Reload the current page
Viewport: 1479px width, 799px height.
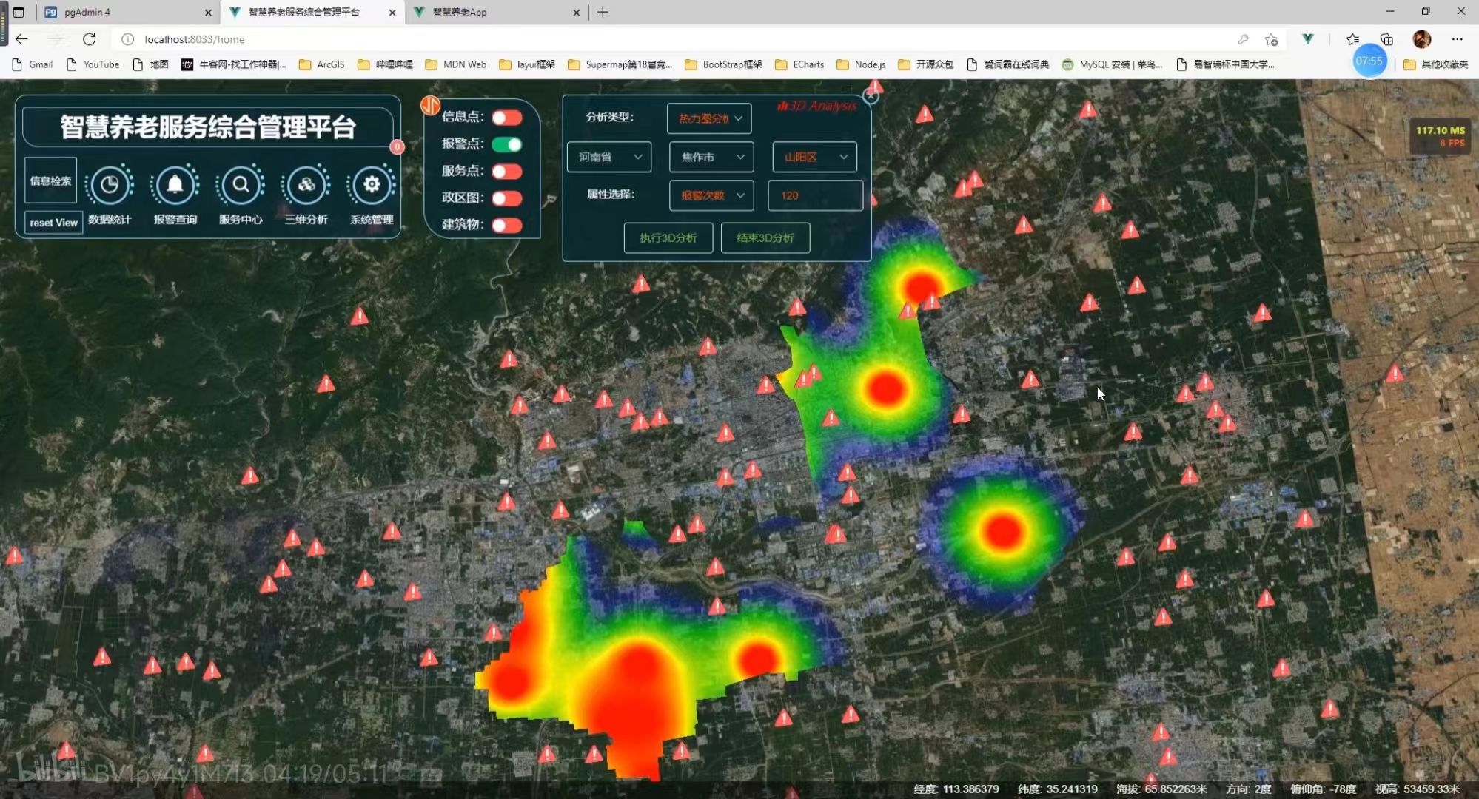coord(90,39)
